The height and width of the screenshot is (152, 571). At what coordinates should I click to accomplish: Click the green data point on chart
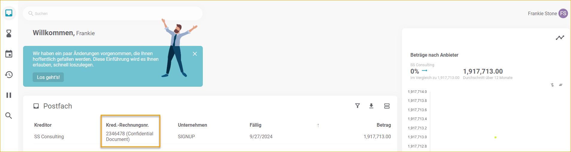(496, 137)
